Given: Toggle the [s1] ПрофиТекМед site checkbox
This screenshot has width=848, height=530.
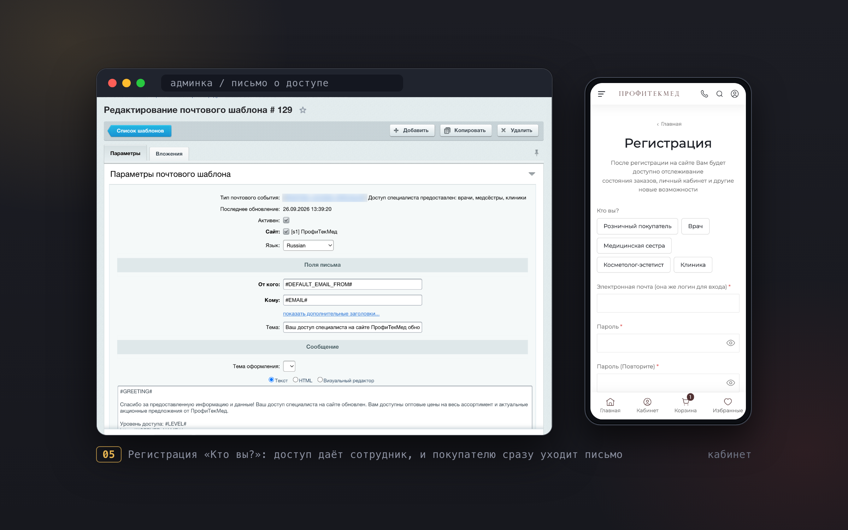Looking at the screenshot, I should point(286,231).
